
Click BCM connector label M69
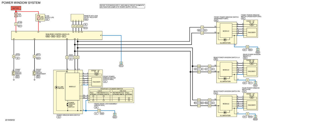[x=53, y=36]
